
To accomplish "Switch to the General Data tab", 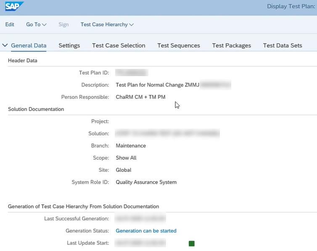I will point(29,45).
